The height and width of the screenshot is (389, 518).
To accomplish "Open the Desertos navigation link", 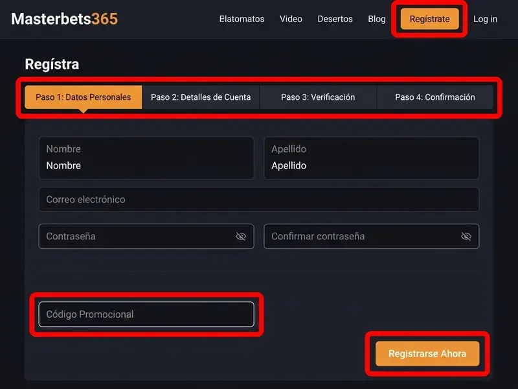I will click(x=335, y=19).
